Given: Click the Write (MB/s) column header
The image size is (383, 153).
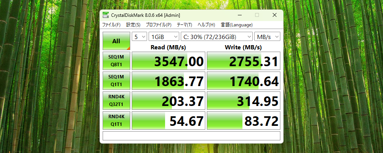Looking at the screenshot, I should coord(243,47).
